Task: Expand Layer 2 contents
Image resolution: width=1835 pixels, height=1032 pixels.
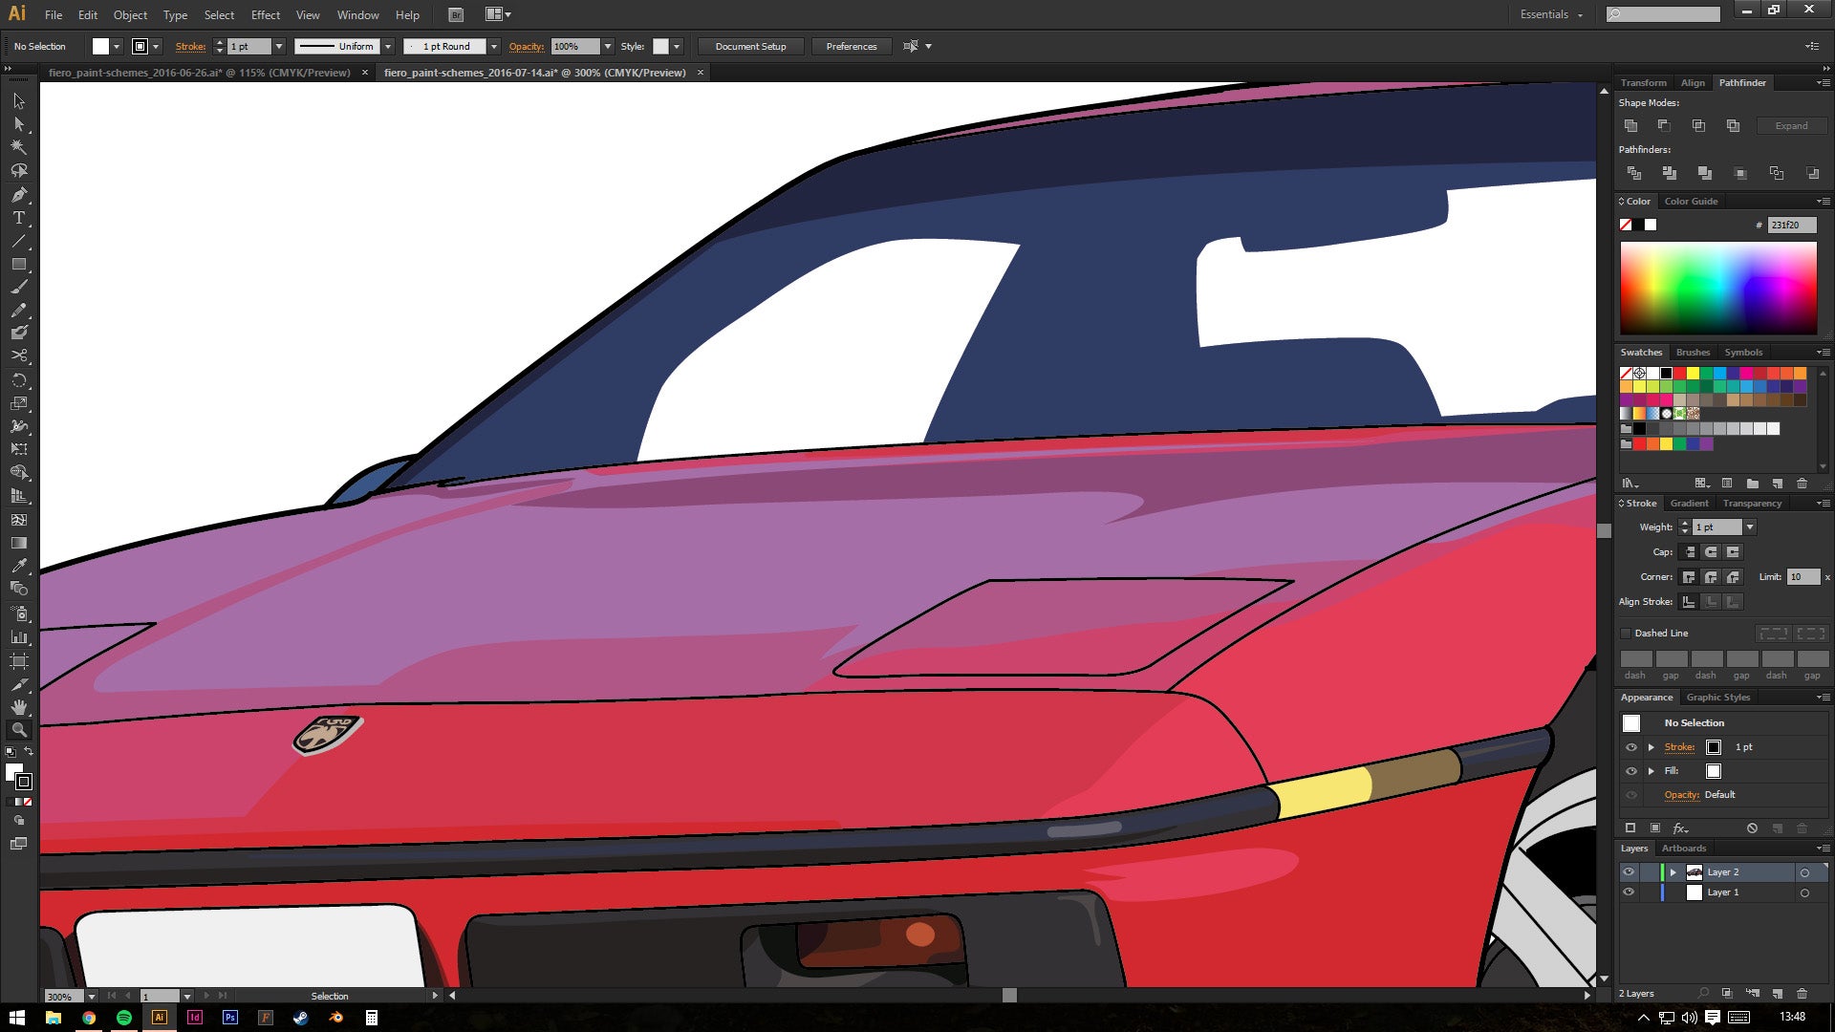Action: point(1673,872)
